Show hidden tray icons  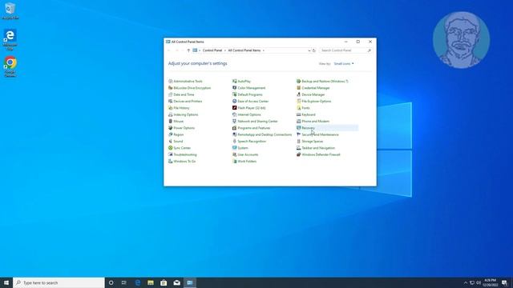(466, 282)
